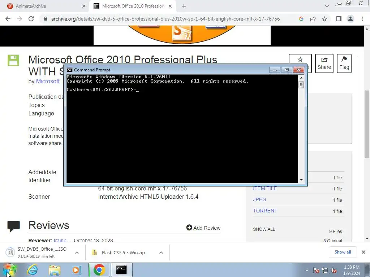The height and width of the screenshot is (277, 370).
Task: Click the muted volume tray icon
Action: (334, 270)
